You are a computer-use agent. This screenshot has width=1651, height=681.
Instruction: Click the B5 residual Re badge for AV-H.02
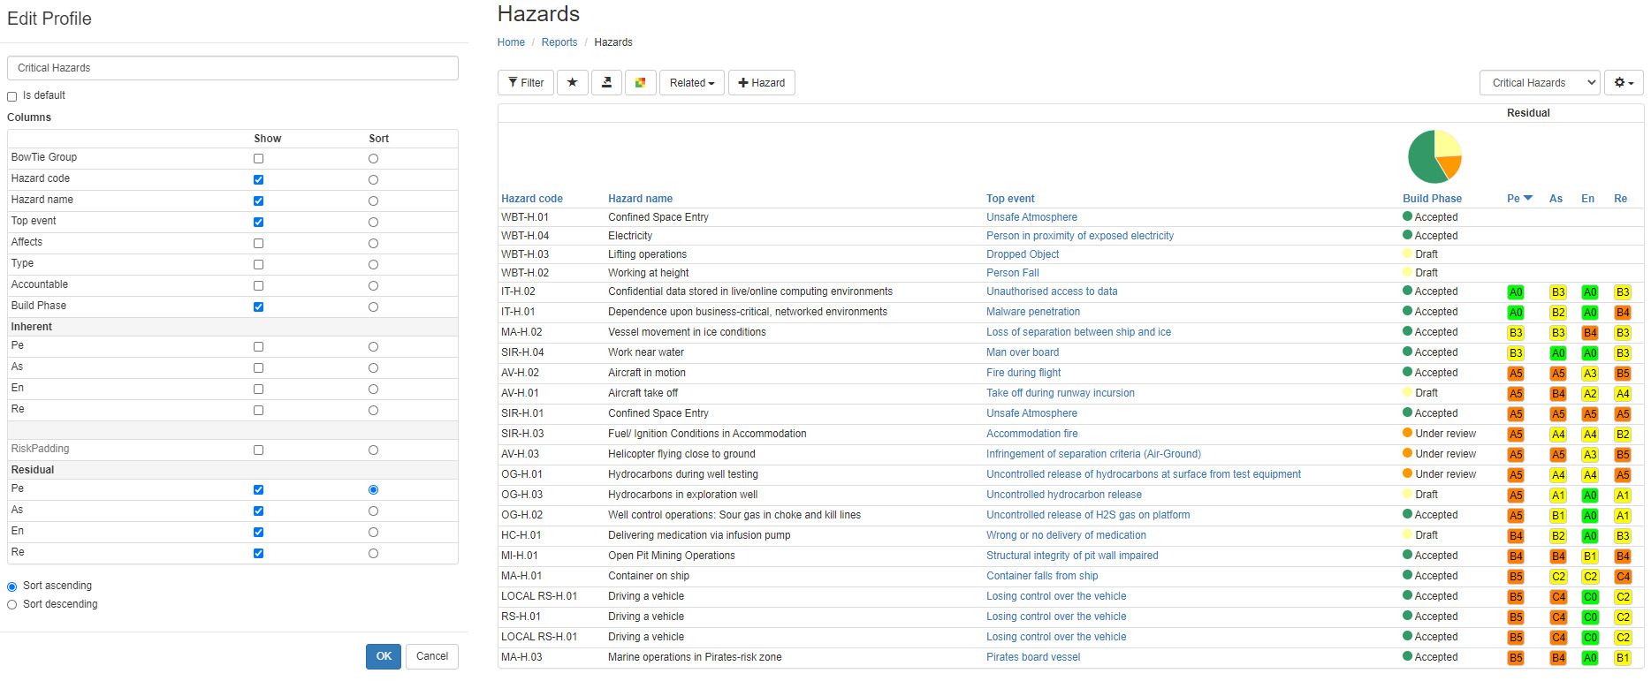tap(1623, 374)
